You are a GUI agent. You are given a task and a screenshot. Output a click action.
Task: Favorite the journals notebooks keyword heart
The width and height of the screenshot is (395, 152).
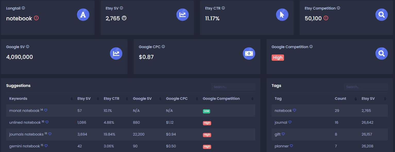click(50, 134)
